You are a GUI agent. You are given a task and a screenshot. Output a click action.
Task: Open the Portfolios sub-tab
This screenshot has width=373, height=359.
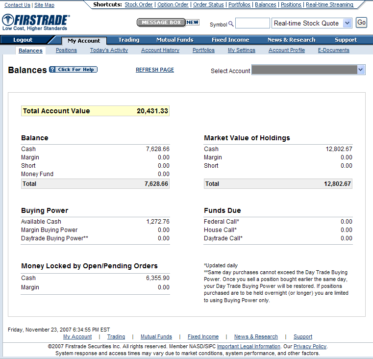coord(203,50)
